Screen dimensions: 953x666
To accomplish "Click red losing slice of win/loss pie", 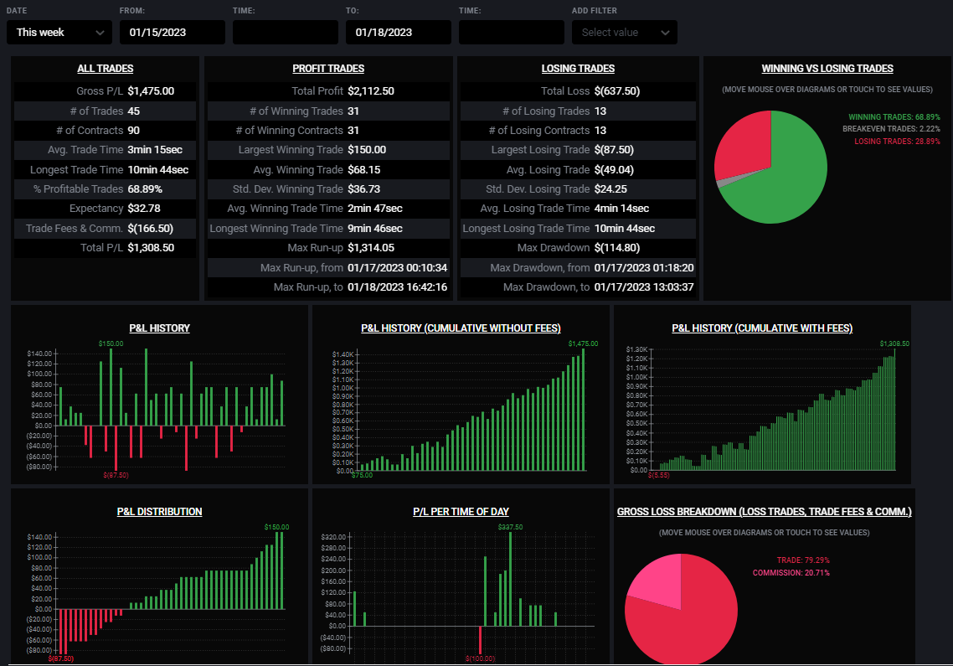I will click(744, 144).
